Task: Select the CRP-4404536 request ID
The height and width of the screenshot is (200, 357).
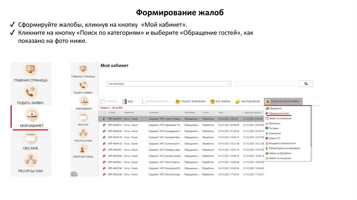Action: pyautogui.click(x=115, y=131)
